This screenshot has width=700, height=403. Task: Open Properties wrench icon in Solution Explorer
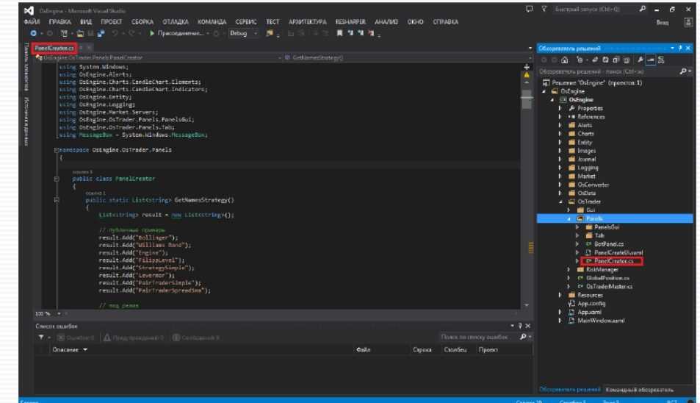[x=640, y=60]
